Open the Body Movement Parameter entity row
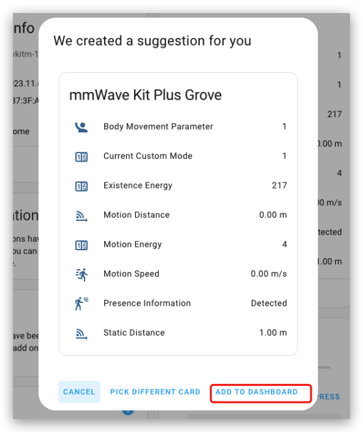The width and height of the screenshot is (363, 432). tap(178, 127)
